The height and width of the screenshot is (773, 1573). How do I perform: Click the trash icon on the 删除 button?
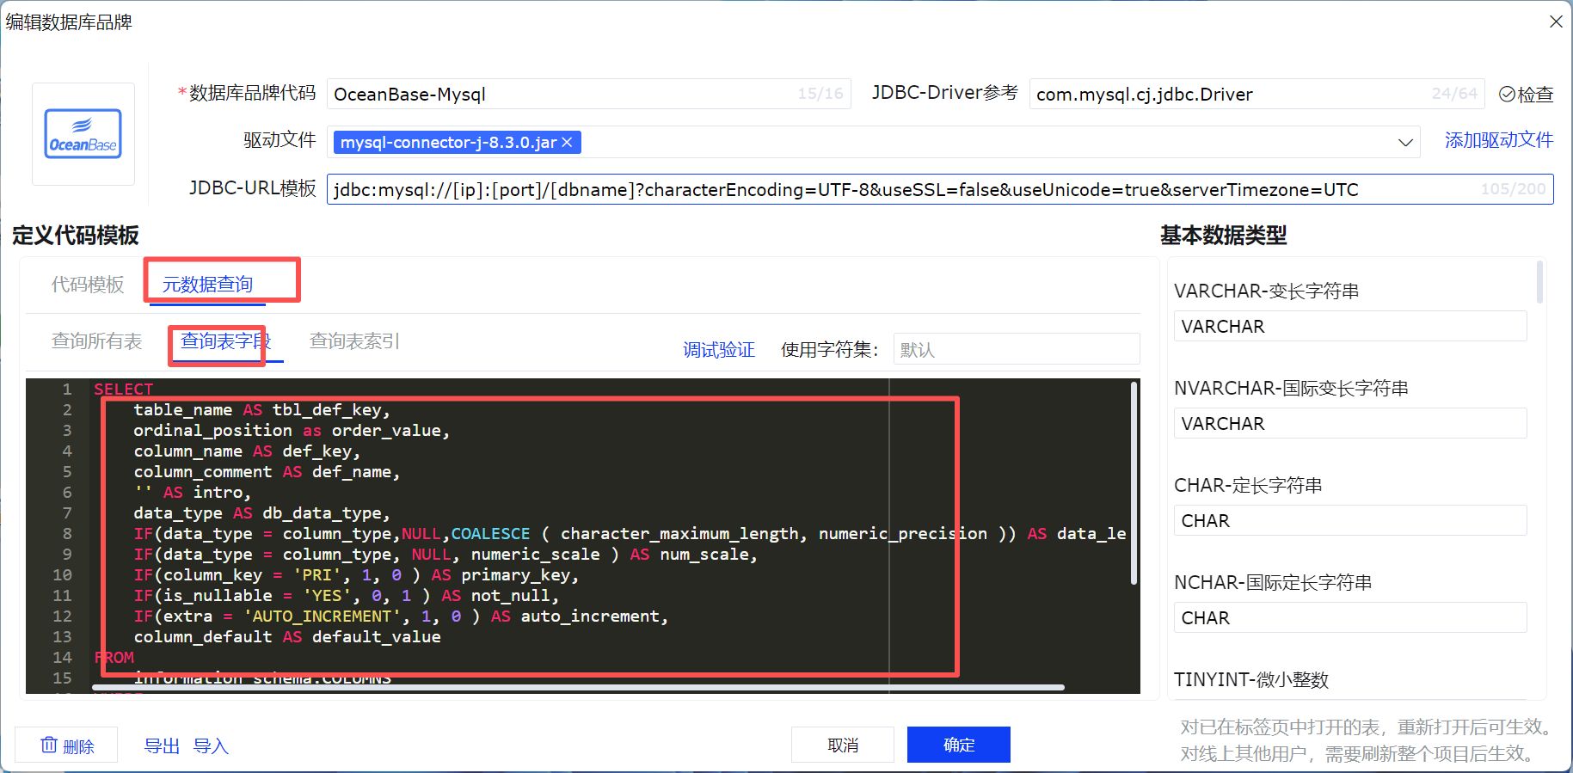(x=49, y=745)
